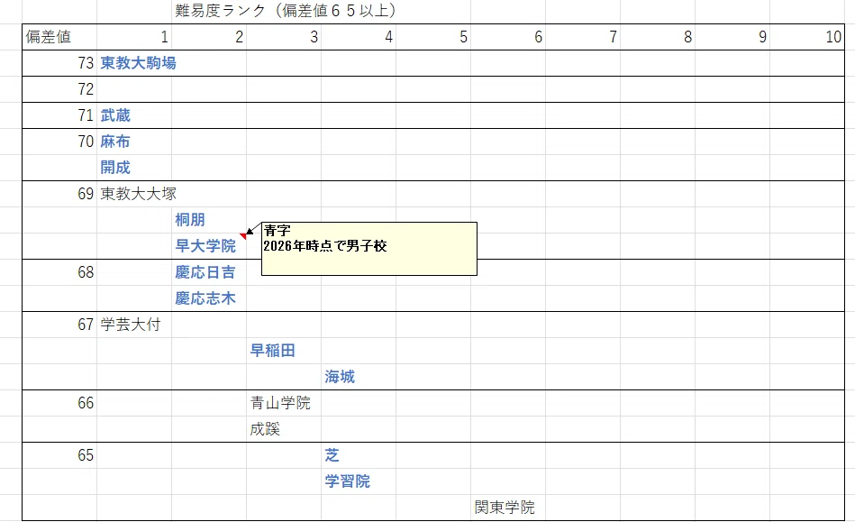Select the cell containing 東教大駒場

tap(134, 63)
